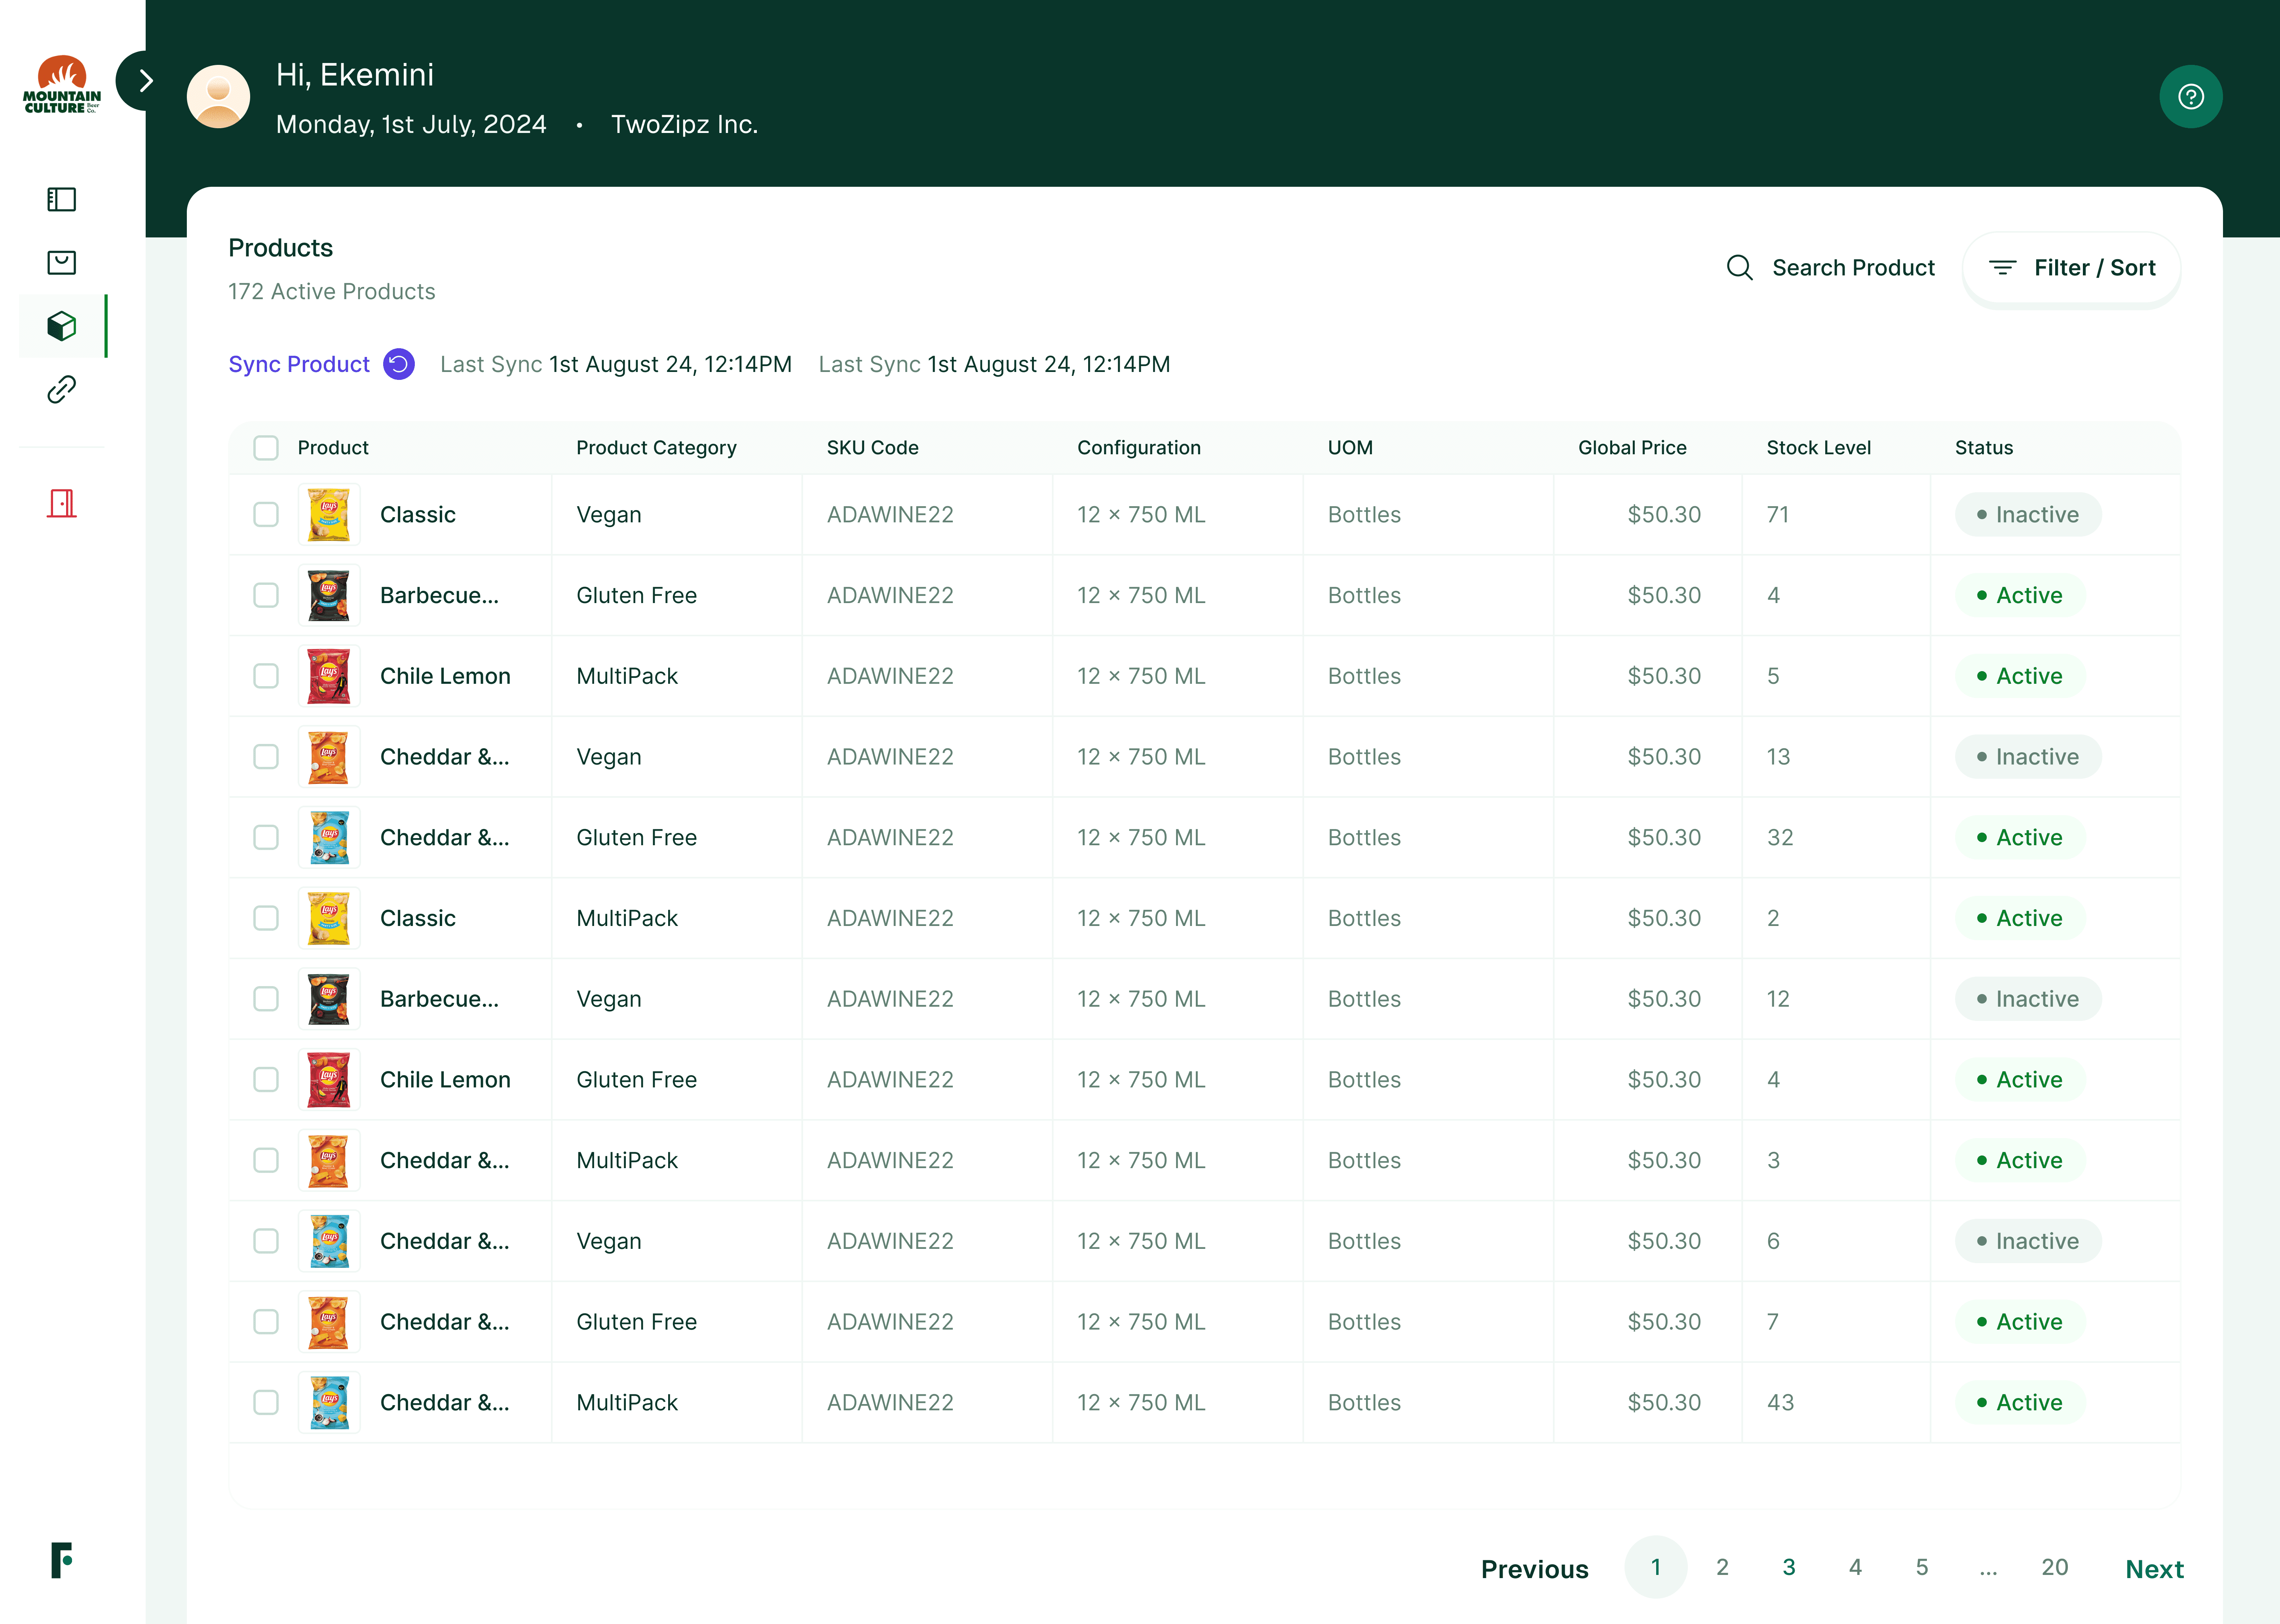Click the Search Product field
2280x1624 pixels.
point(1853,268)
